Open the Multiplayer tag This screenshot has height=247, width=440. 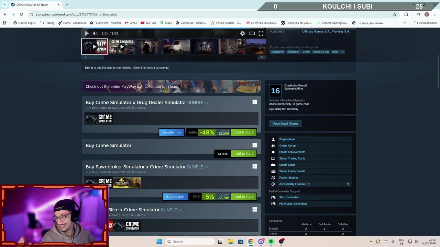(277, 52)
